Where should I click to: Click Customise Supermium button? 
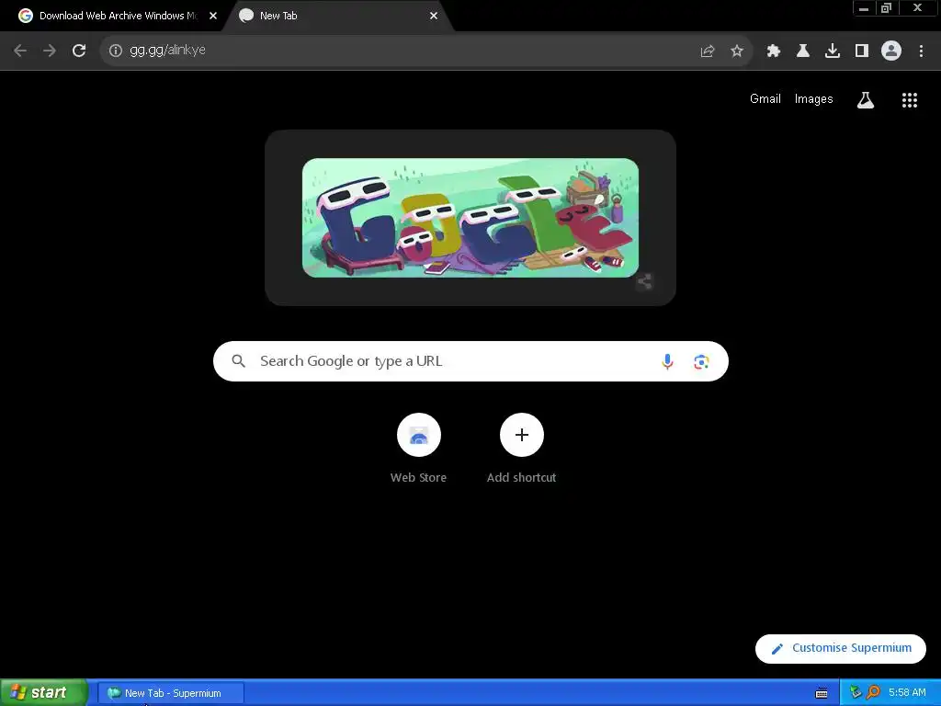tap(840, 648)
